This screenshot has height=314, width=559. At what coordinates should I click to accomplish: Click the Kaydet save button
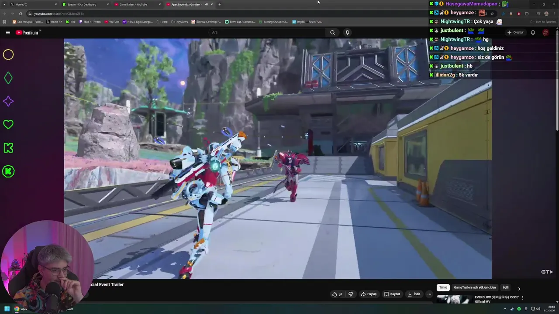392,294
